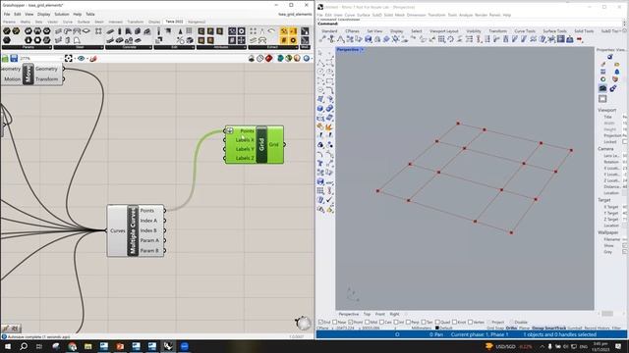629x353 pixels.
Task: Click the Command input line in Rhino
Action: [x=470, y=24]
